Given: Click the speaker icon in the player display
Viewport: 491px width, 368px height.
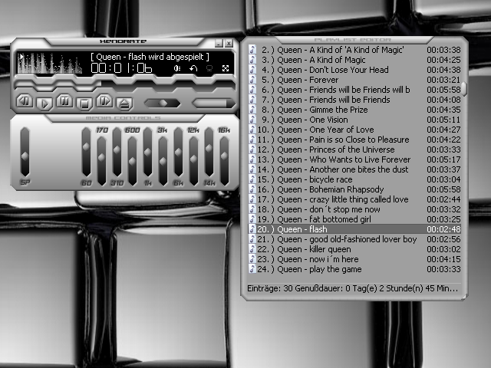Looking at the screenshot, I should [x=177, y=68].
